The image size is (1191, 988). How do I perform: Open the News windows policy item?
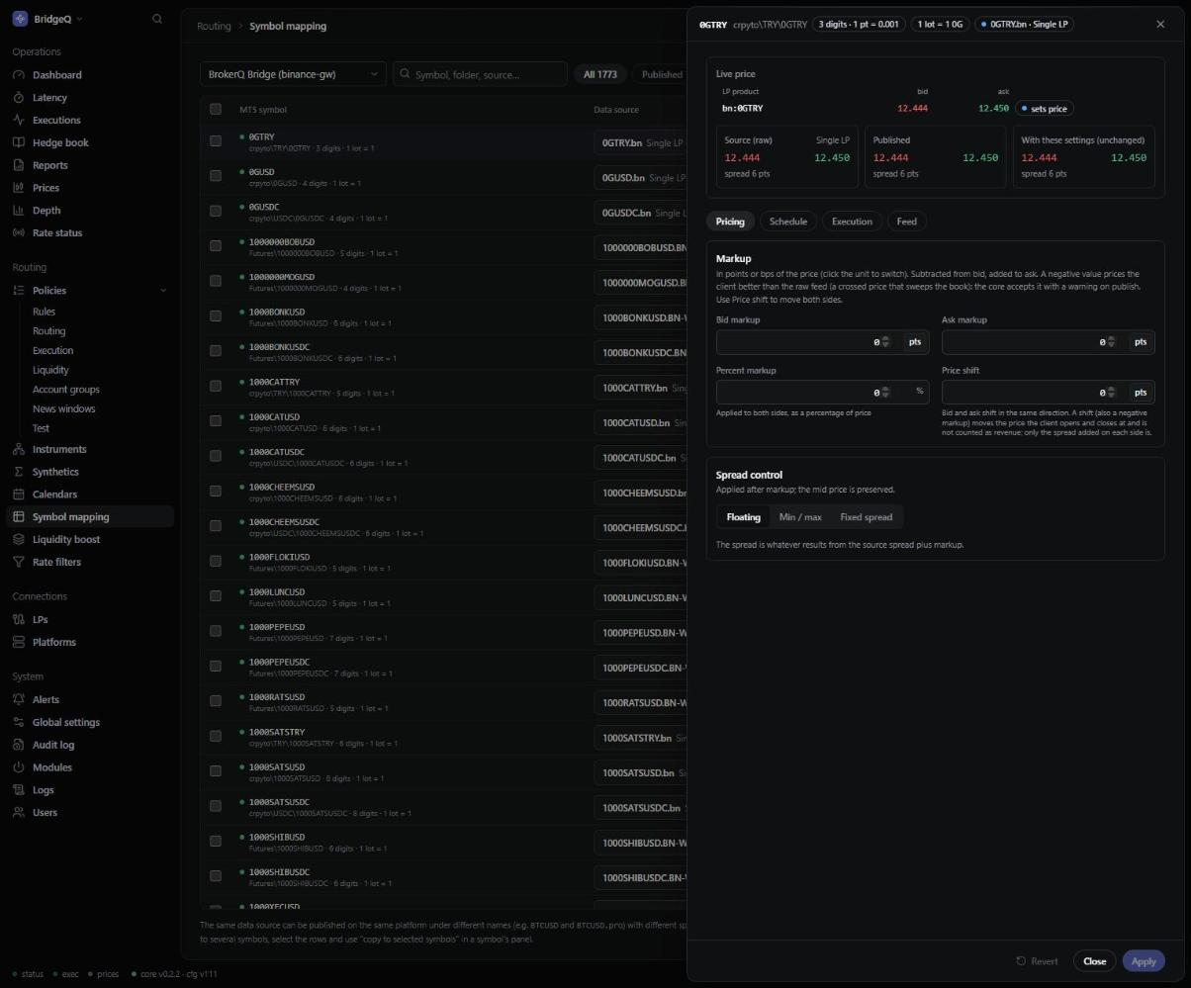(x=64, y=408)
